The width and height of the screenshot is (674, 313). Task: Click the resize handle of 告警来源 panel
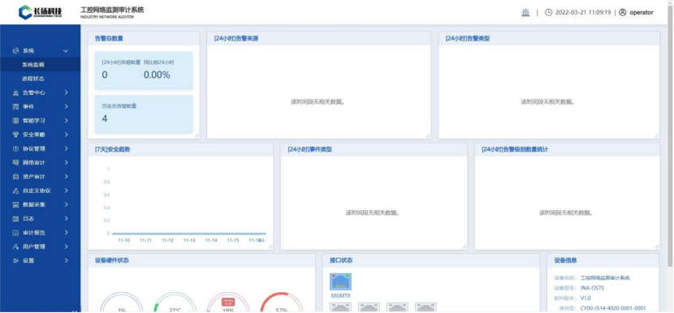point(428,135)
